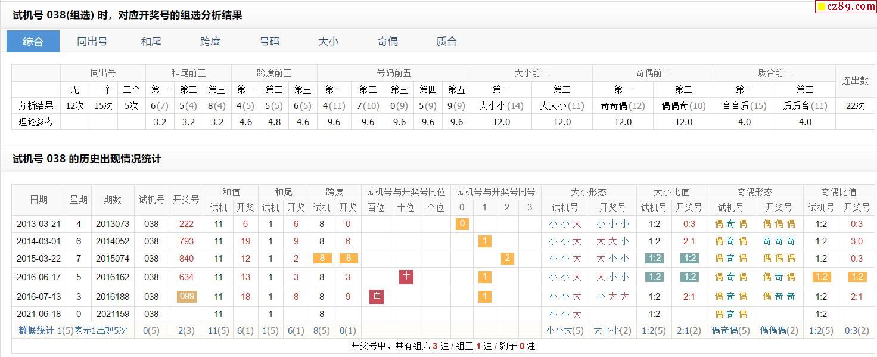Click the orange 1 badge in 2014-03-01 row
Viewport: 877px width, 357px height.
[x=484, y=241]
